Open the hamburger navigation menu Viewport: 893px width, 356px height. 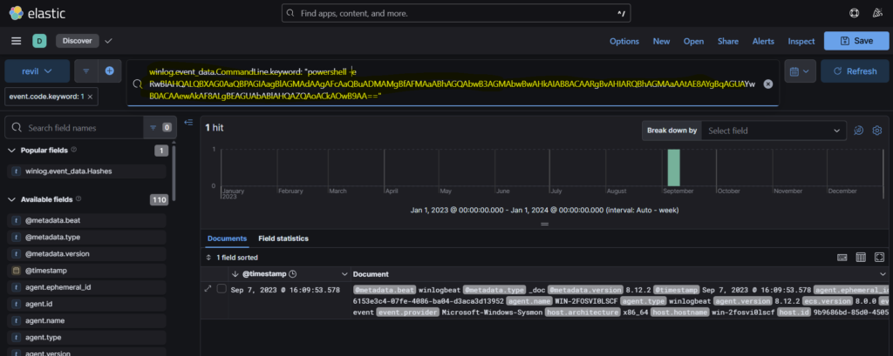tap(16, 41)
